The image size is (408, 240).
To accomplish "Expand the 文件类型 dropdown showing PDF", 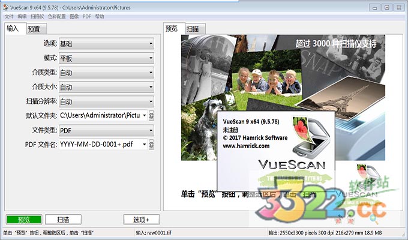I will pos(106,130).
